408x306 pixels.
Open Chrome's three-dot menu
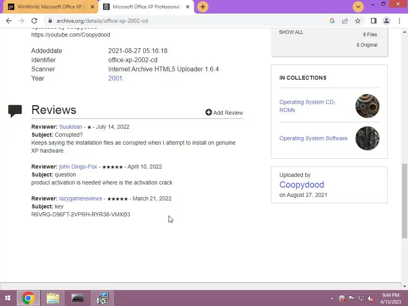(399, 21)
